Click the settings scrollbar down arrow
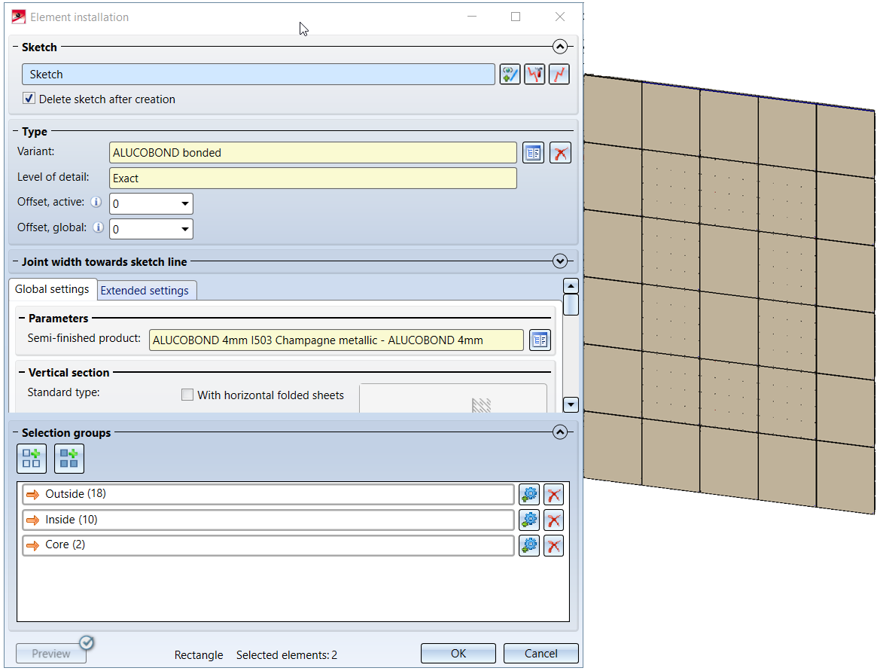This screenshot has width=880, height=671. (x=571, y=405)
